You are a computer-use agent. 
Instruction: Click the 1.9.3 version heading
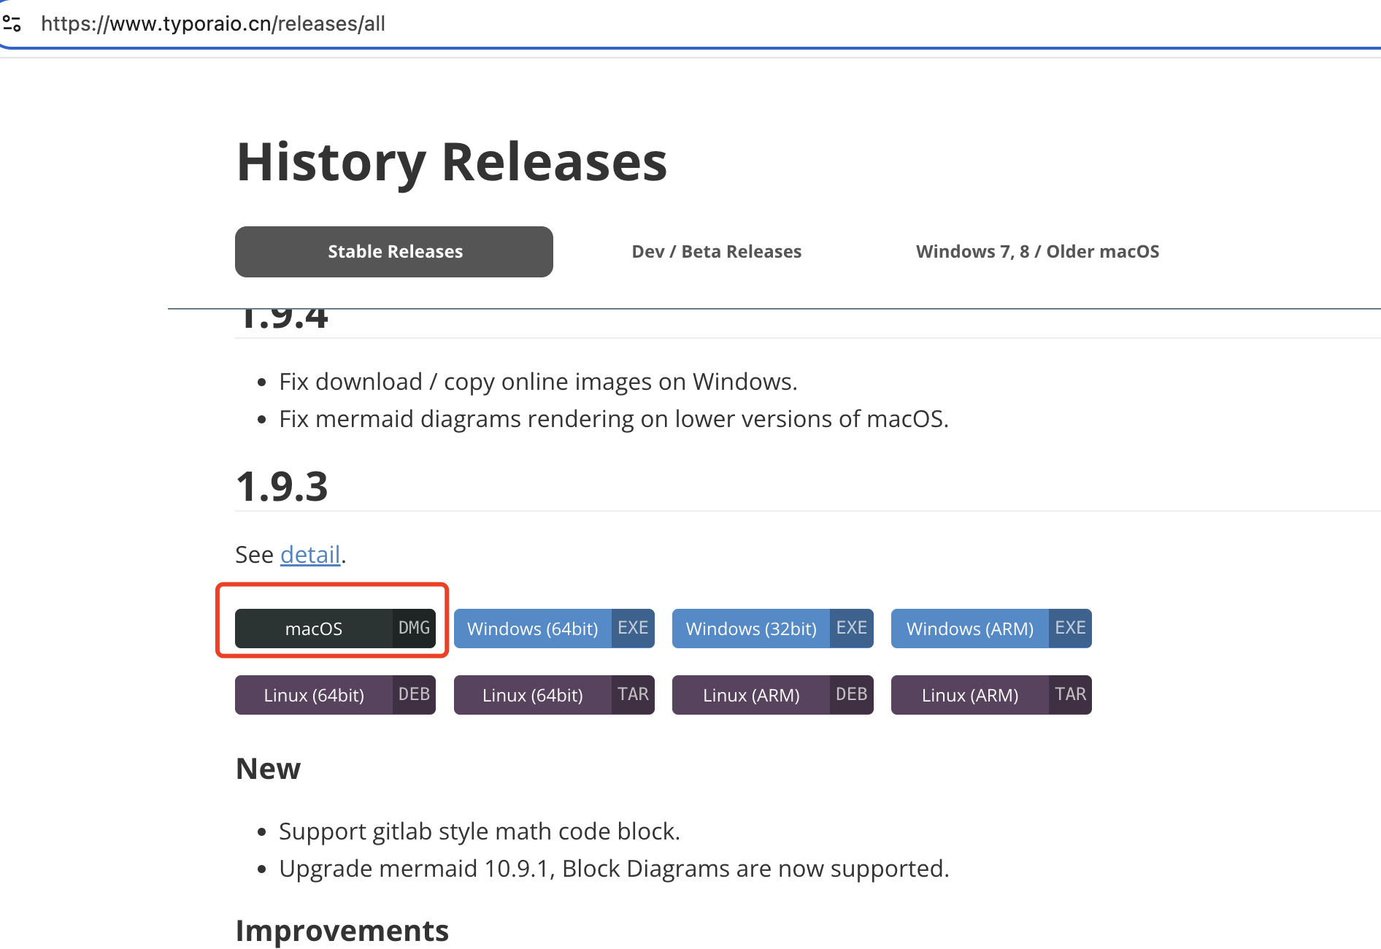click(282, 486)
